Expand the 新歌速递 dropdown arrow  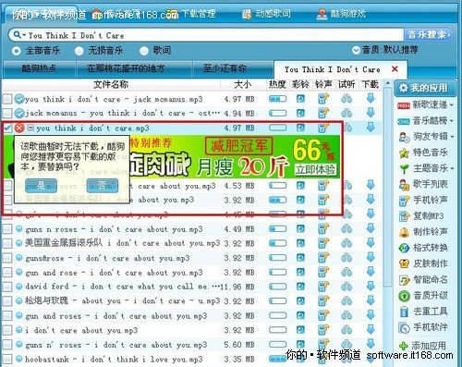click(x=451, y=105)
